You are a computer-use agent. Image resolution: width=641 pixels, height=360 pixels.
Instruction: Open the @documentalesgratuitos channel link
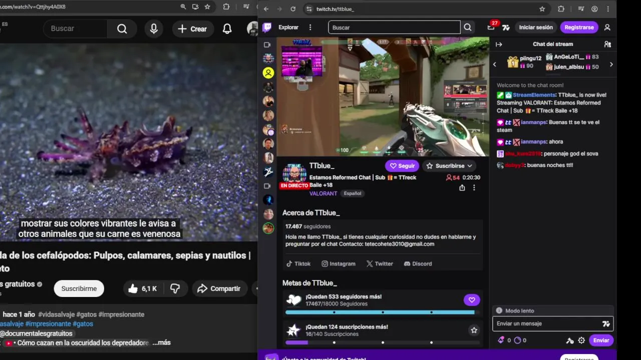pyautogui.click(x=36, y=333)
